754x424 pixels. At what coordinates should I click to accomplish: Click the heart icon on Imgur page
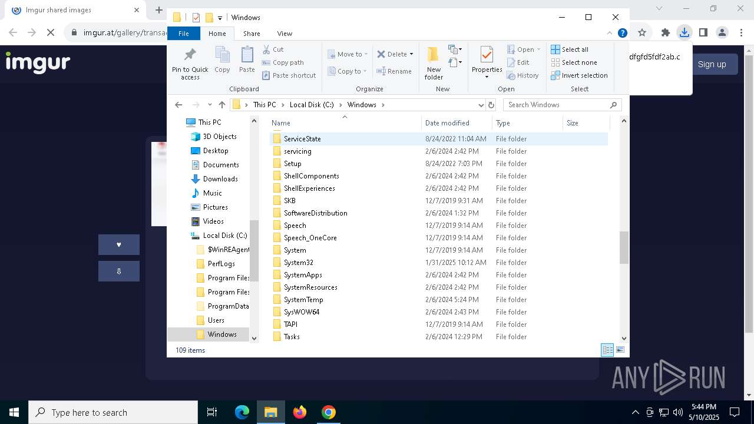pos(119,244)
